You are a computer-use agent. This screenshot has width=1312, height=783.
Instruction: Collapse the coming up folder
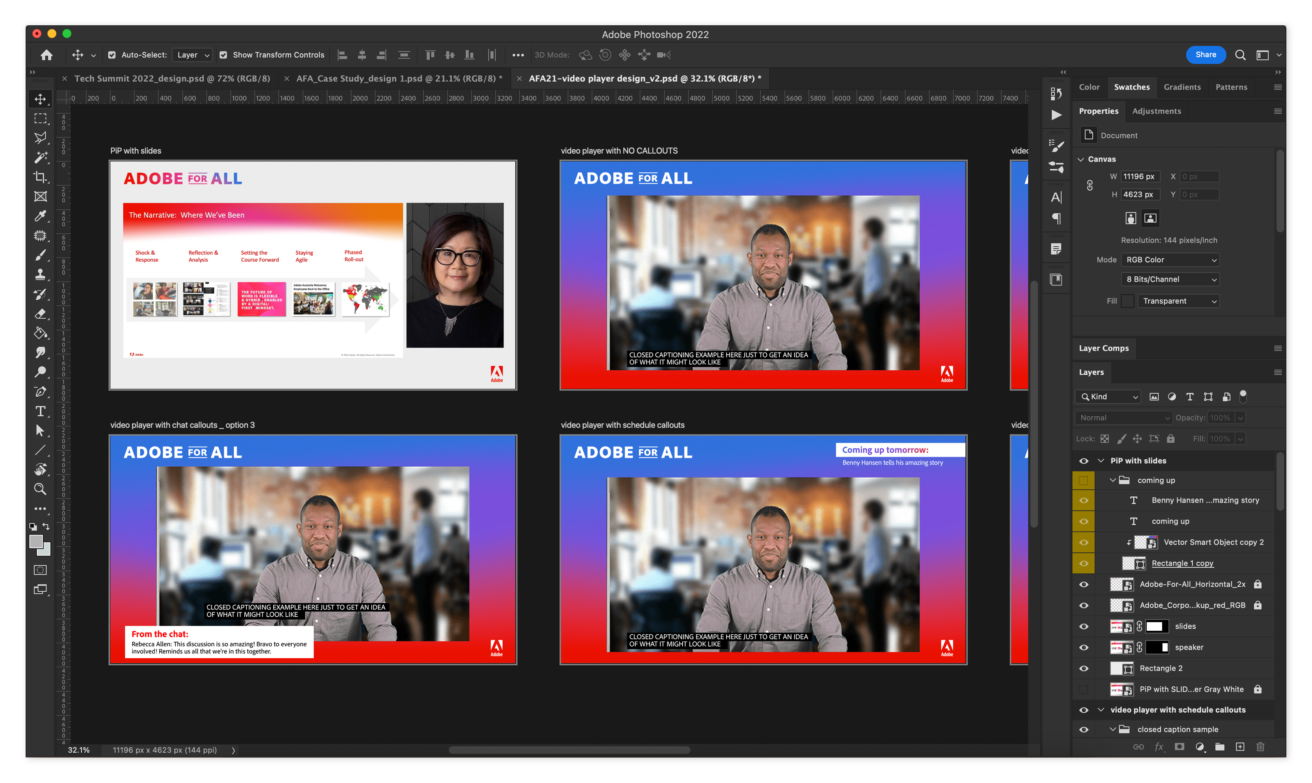[x=1112, y=480]
